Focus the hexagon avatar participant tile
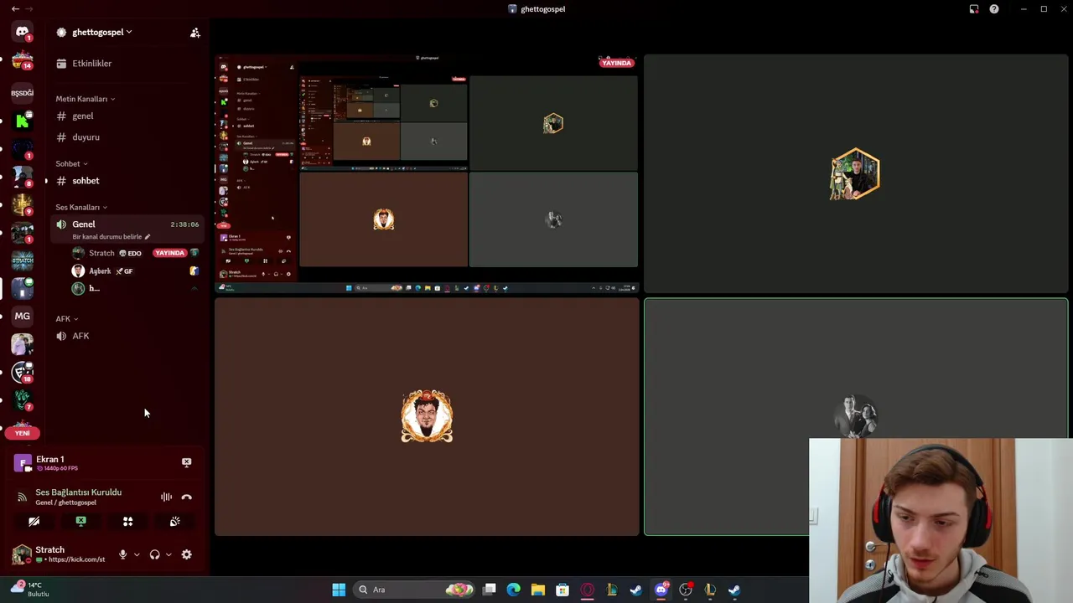This screenshot has height=603, width=1073. pos(856,173)
